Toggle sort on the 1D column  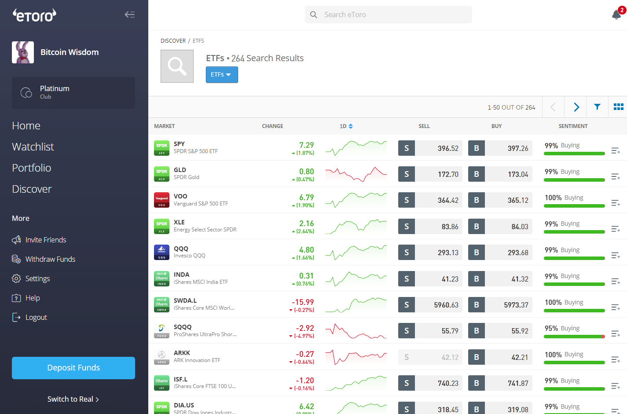346,126
